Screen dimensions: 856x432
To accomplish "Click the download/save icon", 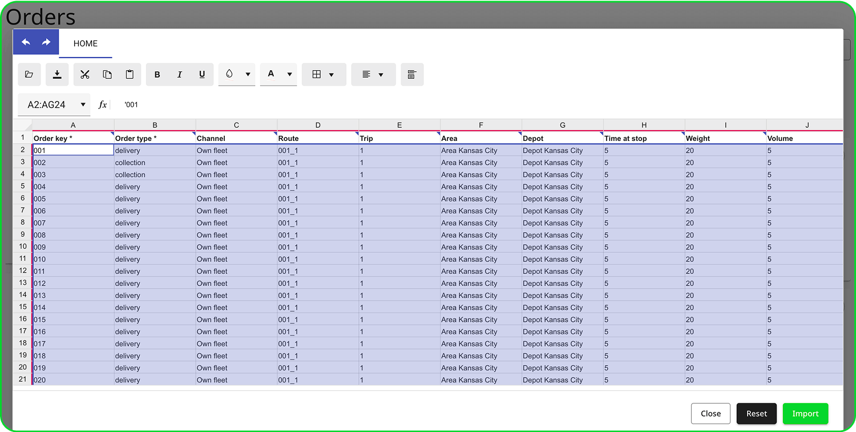I will point(57,74).
